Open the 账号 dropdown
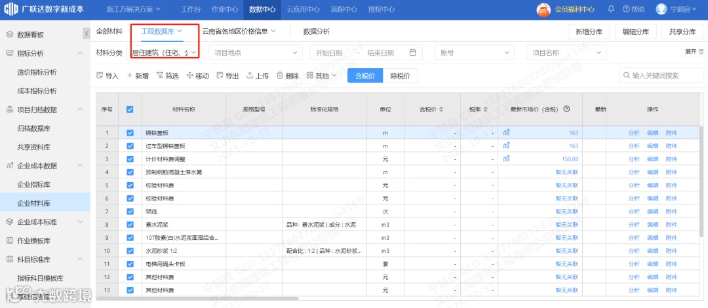The image size is (708, 308). tap(475, 52)
